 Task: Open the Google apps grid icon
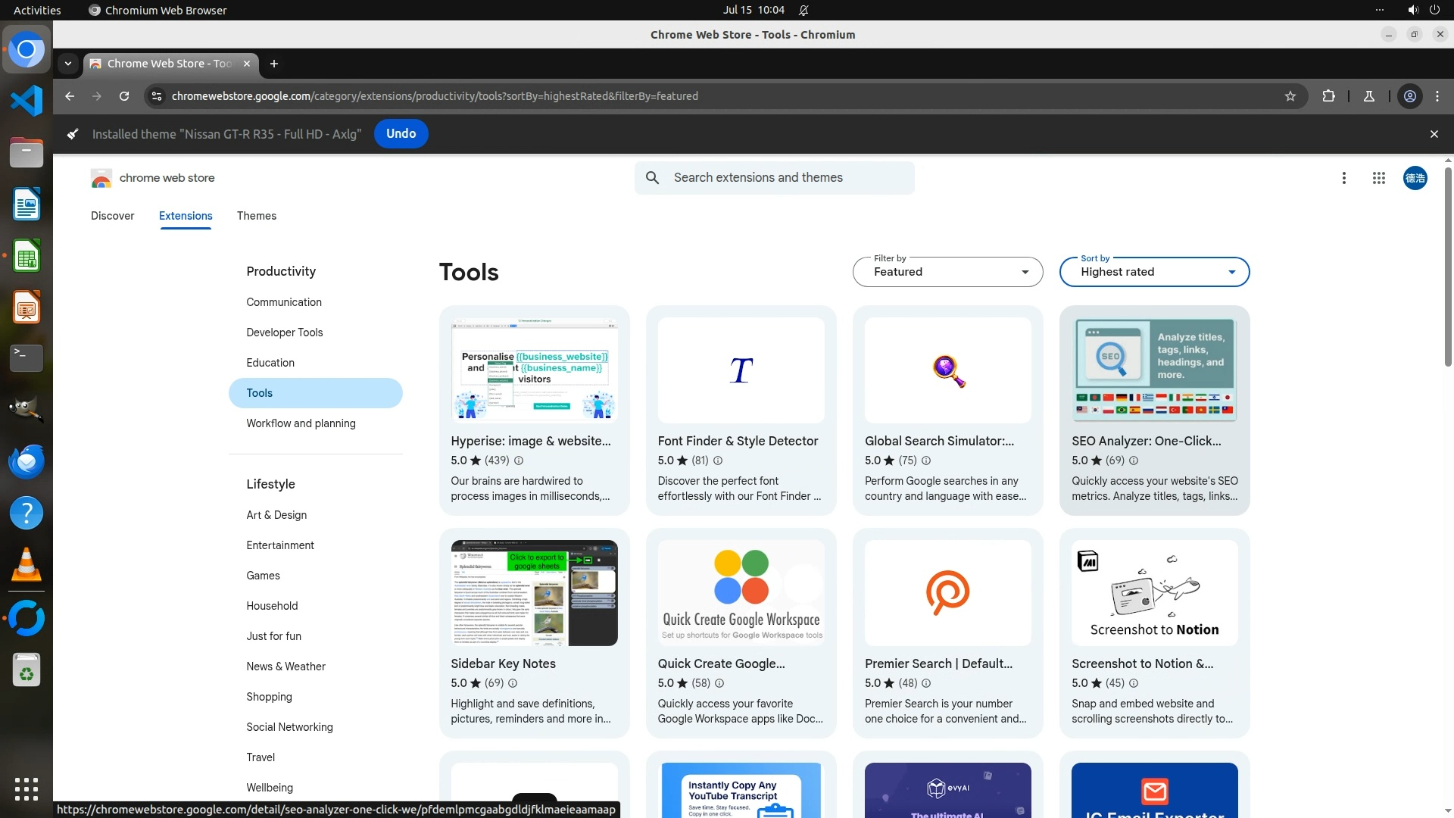pyautogui.click(x=1379, y=178)
